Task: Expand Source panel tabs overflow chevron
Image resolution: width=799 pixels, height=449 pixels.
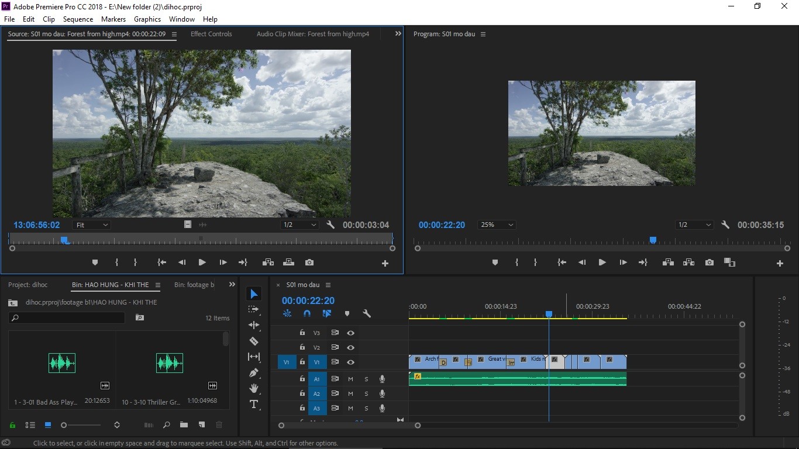Action: click(398, 34)
